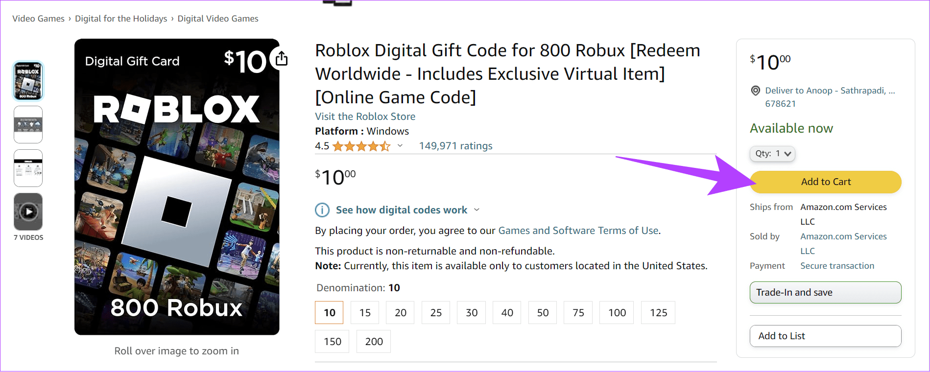Click the main Roblox gift card image

tap(177, 187)
